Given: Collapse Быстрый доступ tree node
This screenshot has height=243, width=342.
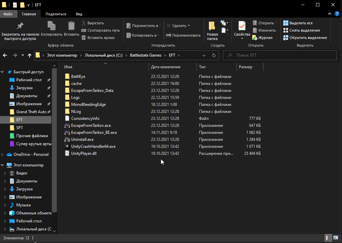Looking at the screenshot, I should [2, 72].
